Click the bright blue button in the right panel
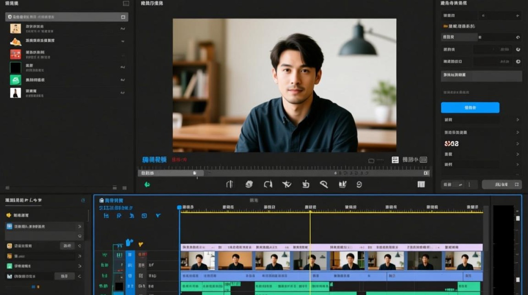This screenshot has width=528, height=295. point(470,108)
